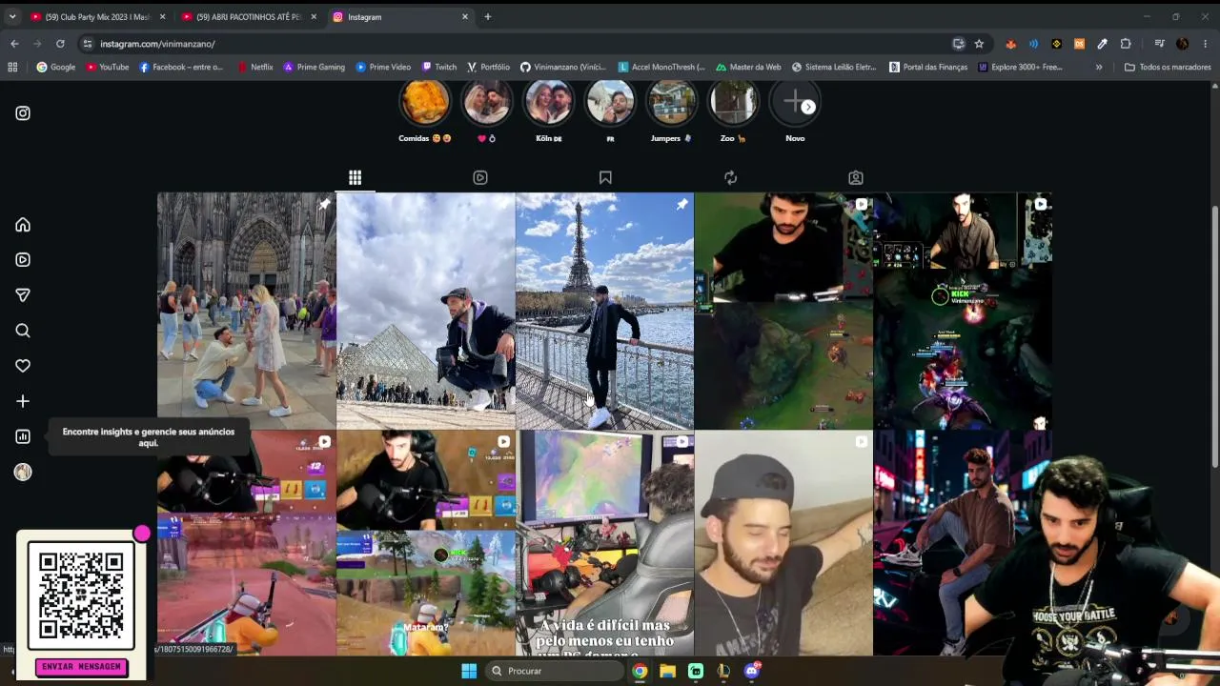Open the Master da Web bookmark
Viewport: 1220px width, 686px height.
click(x=747, y=68)
